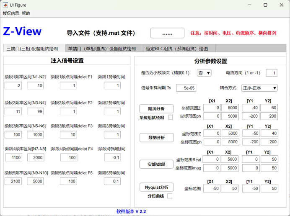Image resolution: width=290 pixels, height=216 pixels.
Task: Open the 耦合方式 dropdown showing 正序-正序
Action: click(x=259, y=88)
